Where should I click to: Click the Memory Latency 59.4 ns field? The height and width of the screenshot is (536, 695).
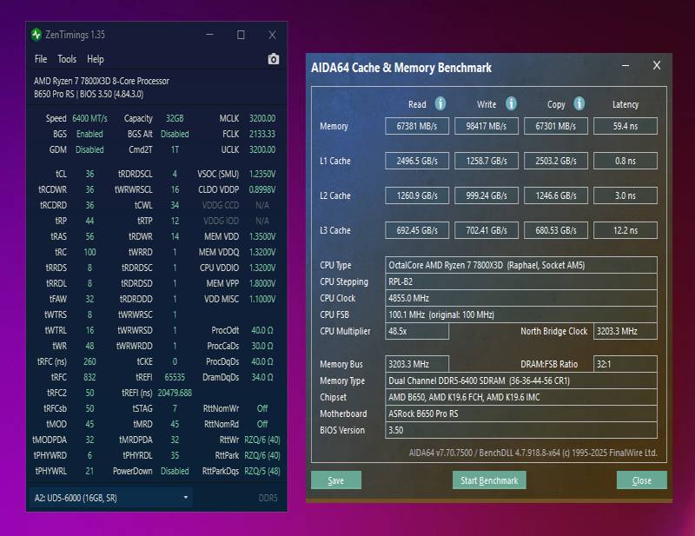(625, 126)
